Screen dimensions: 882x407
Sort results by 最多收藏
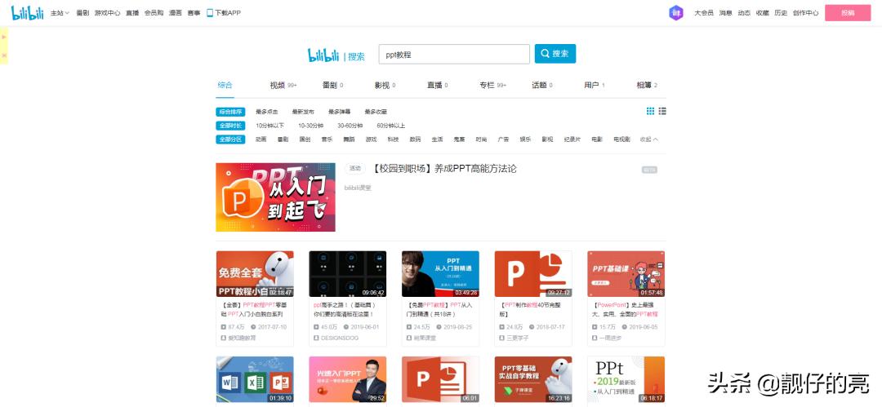click(376, 112)
